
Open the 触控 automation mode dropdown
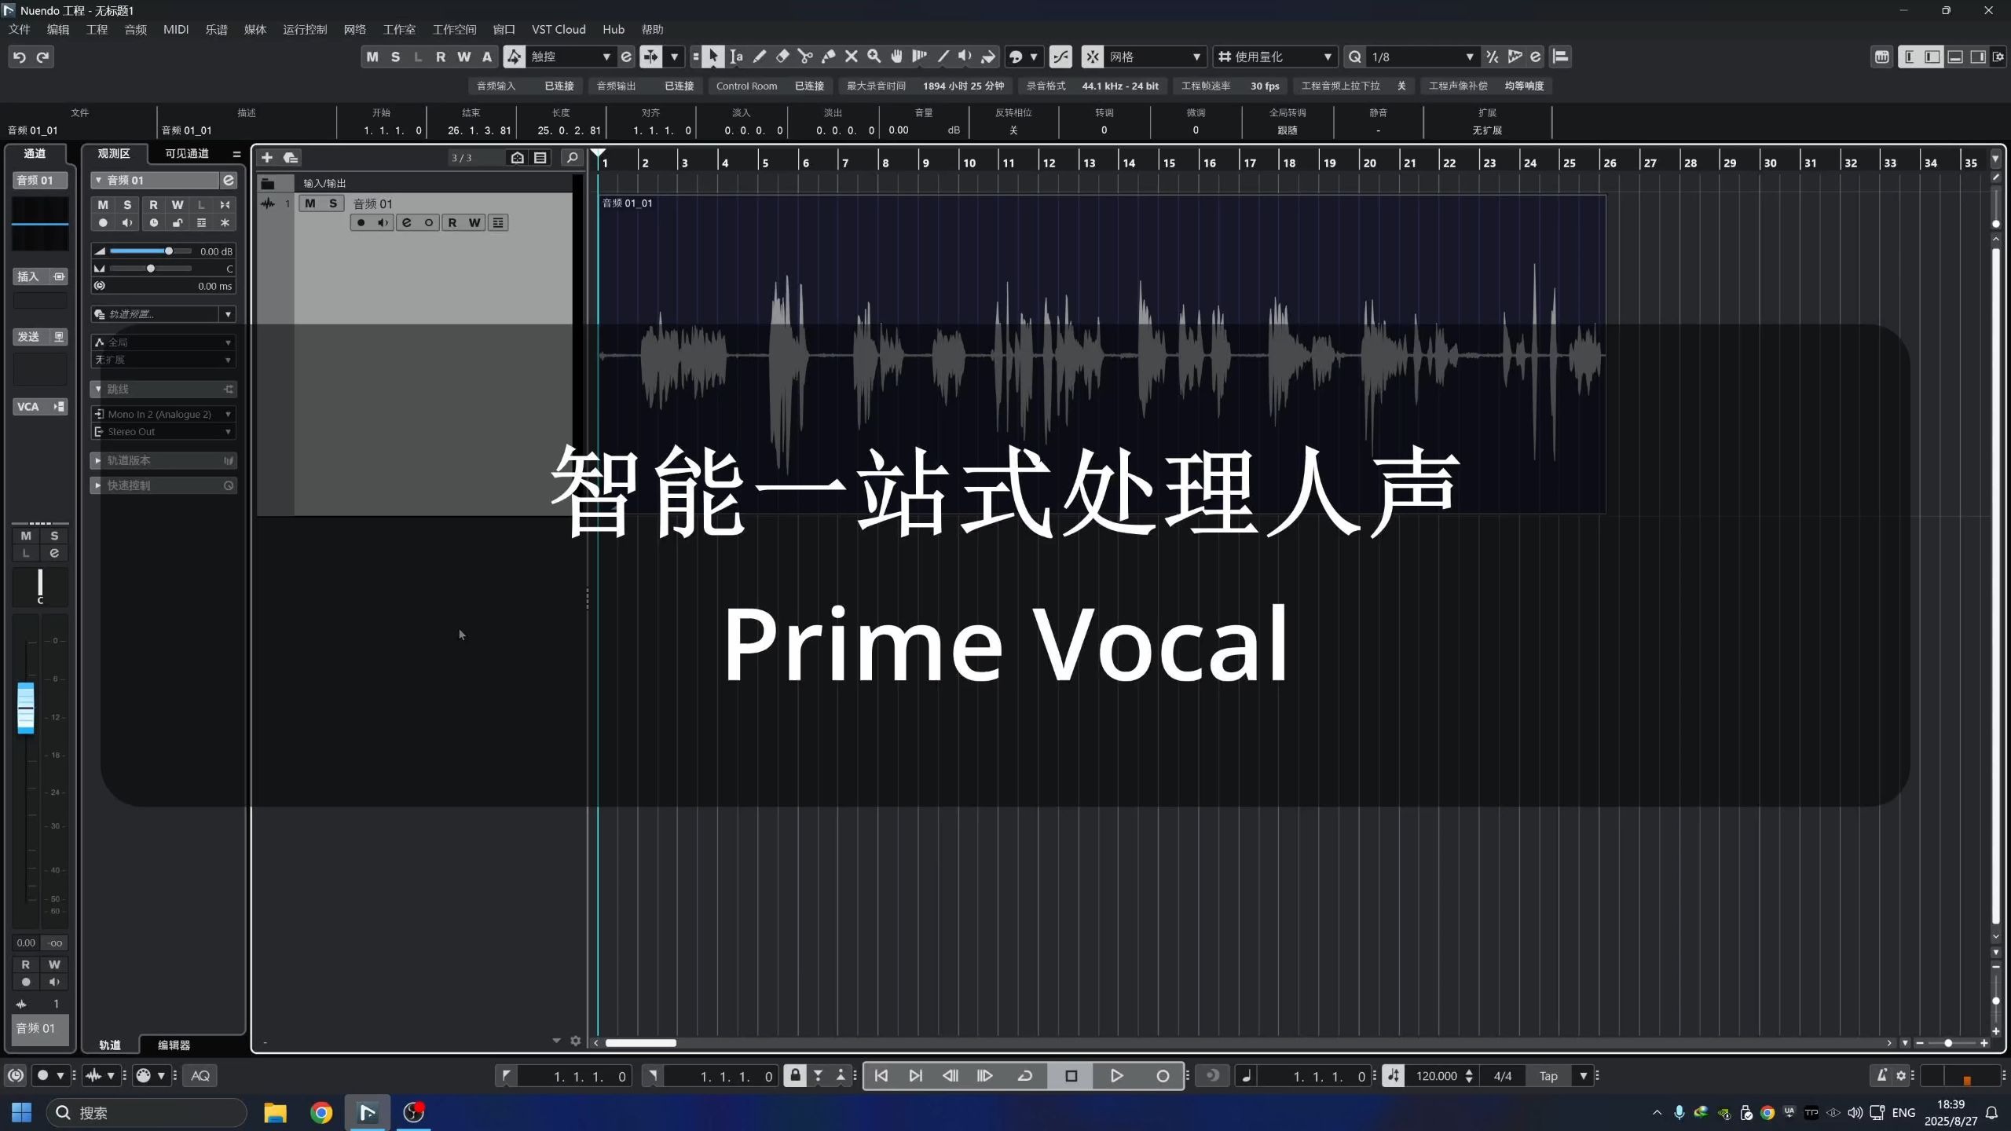(x=571, y=57)
